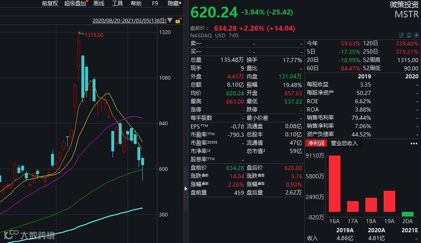Click the 开盘 value 657.65
This screenshot has width=421, height=243.
293,93
